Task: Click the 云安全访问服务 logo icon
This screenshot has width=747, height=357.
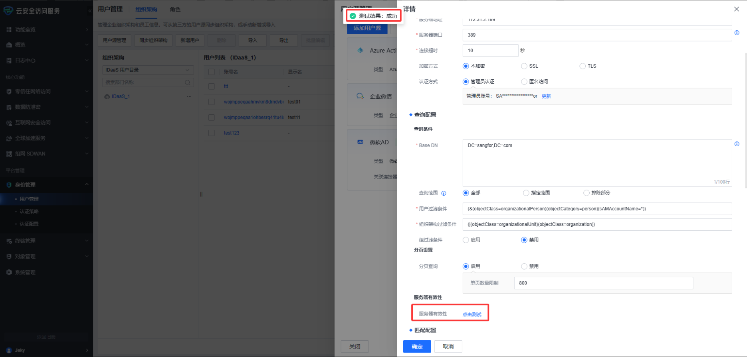Action: click(x=8, y=11)
